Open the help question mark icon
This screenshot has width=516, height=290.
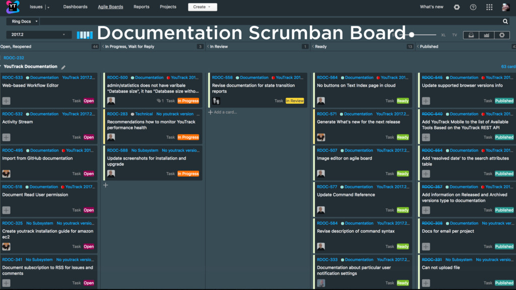(x=473, y=7)
